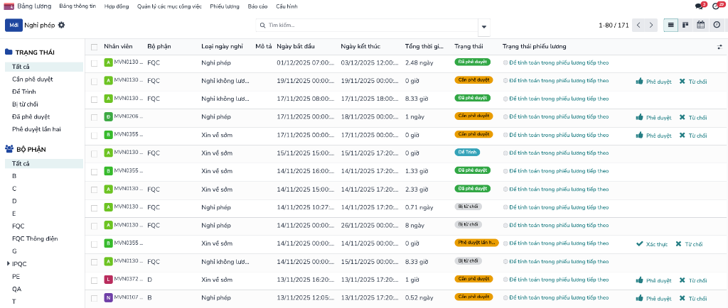Open the Báo cáo menu
The height and width of the screenshot is (308, 728).
click(x=257, y=6)
